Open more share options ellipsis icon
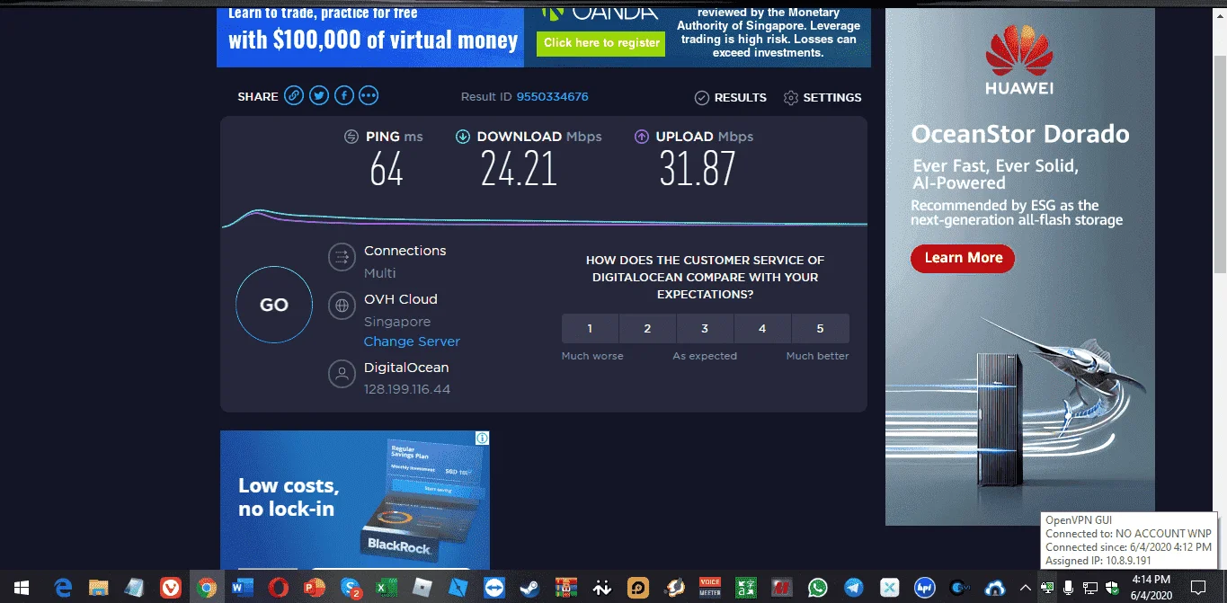 pyautogui.click(x=369, y=96)
